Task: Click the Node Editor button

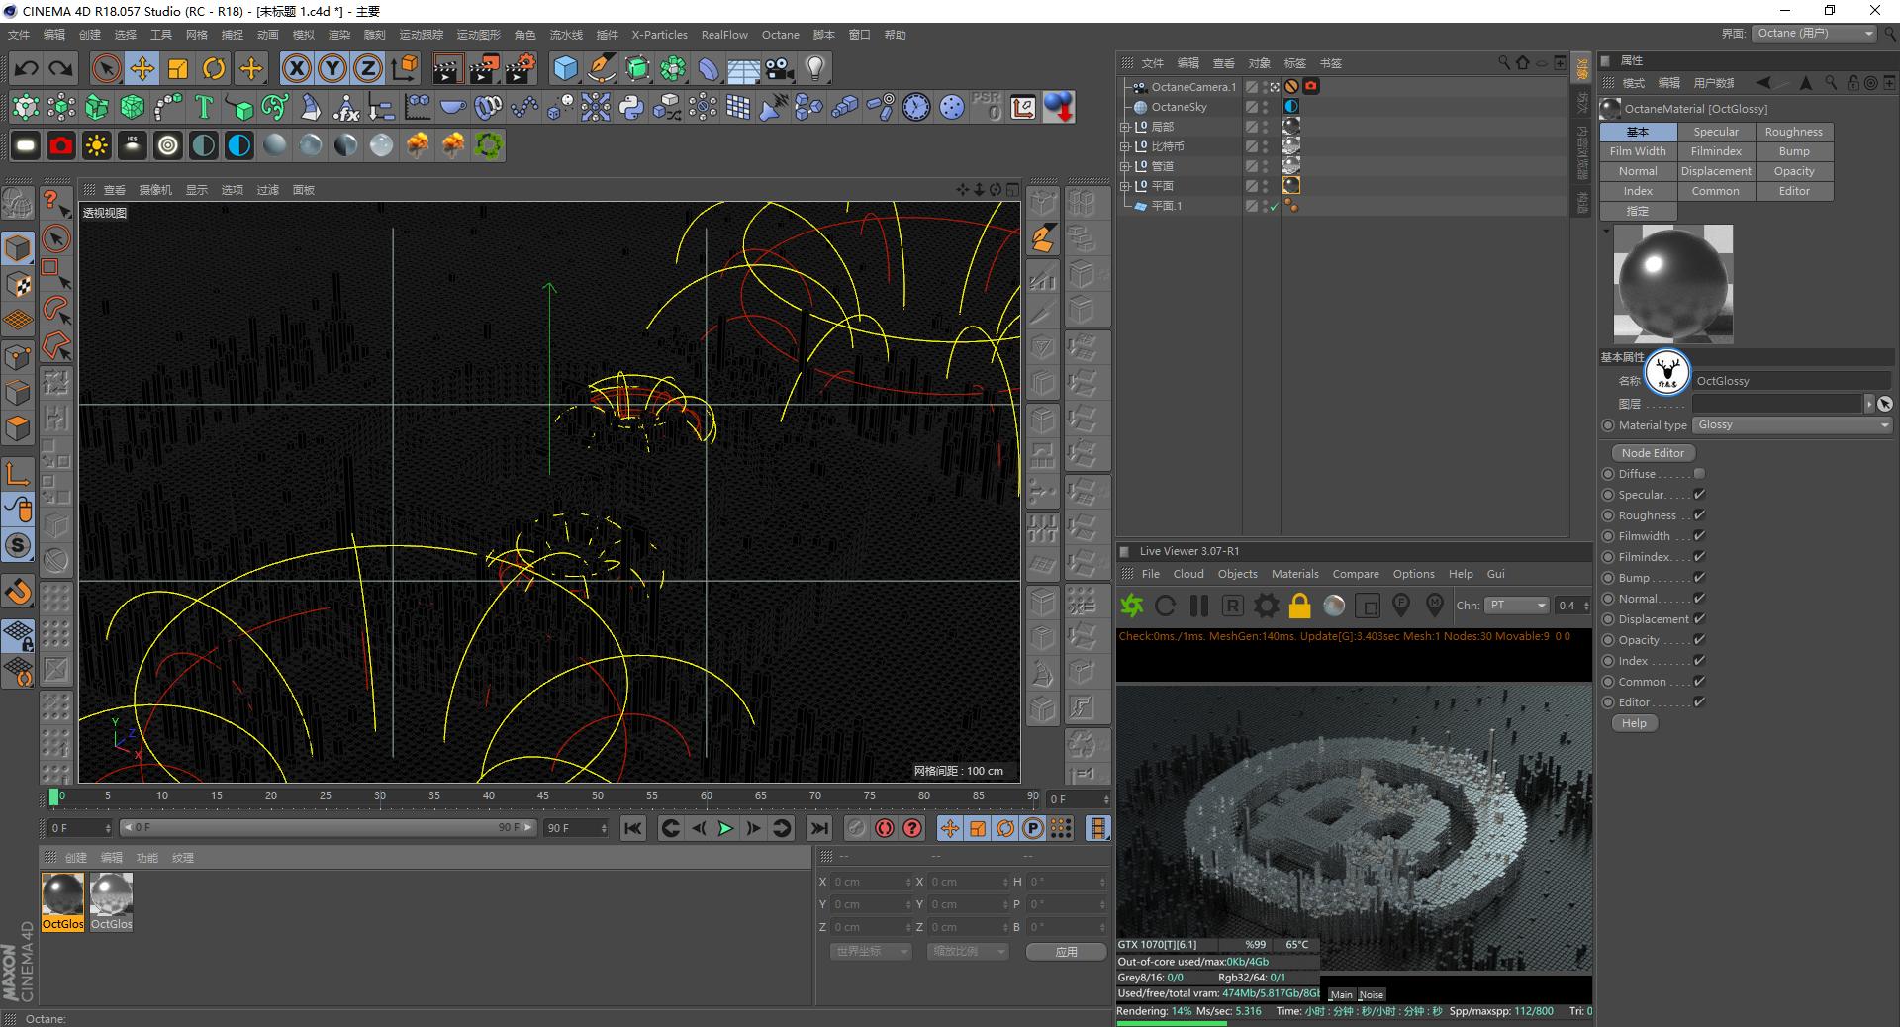Action: [x=1652, y=453]
